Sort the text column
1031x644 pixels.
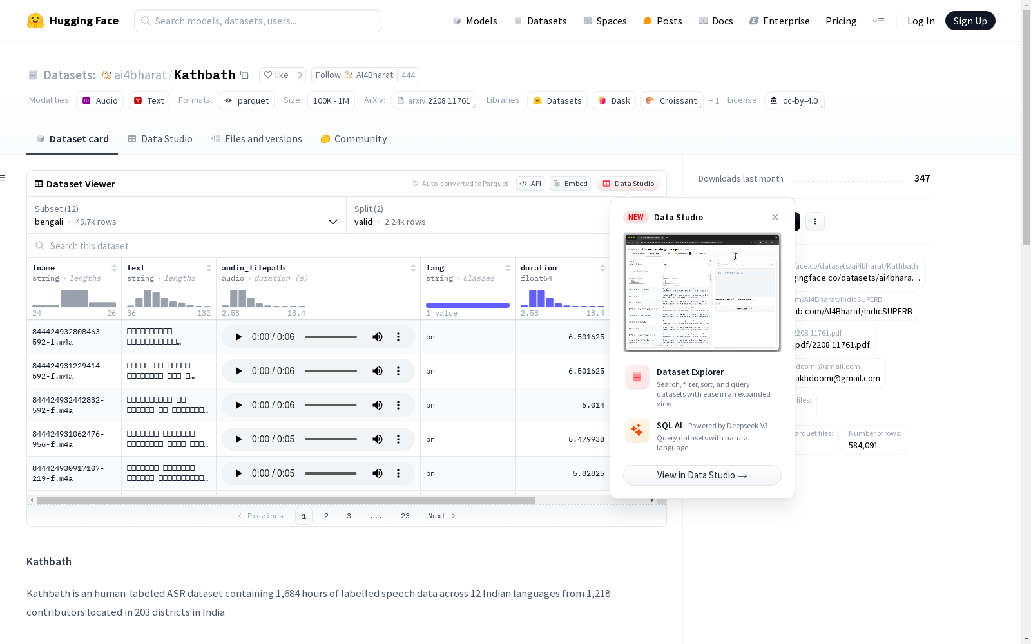[x=209, y=268]
